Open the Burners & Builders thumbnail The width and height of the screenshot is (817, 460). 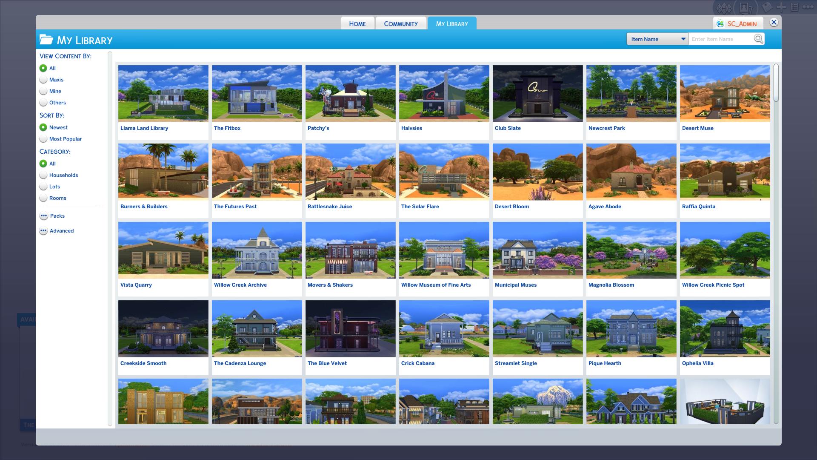pos(163,172)
